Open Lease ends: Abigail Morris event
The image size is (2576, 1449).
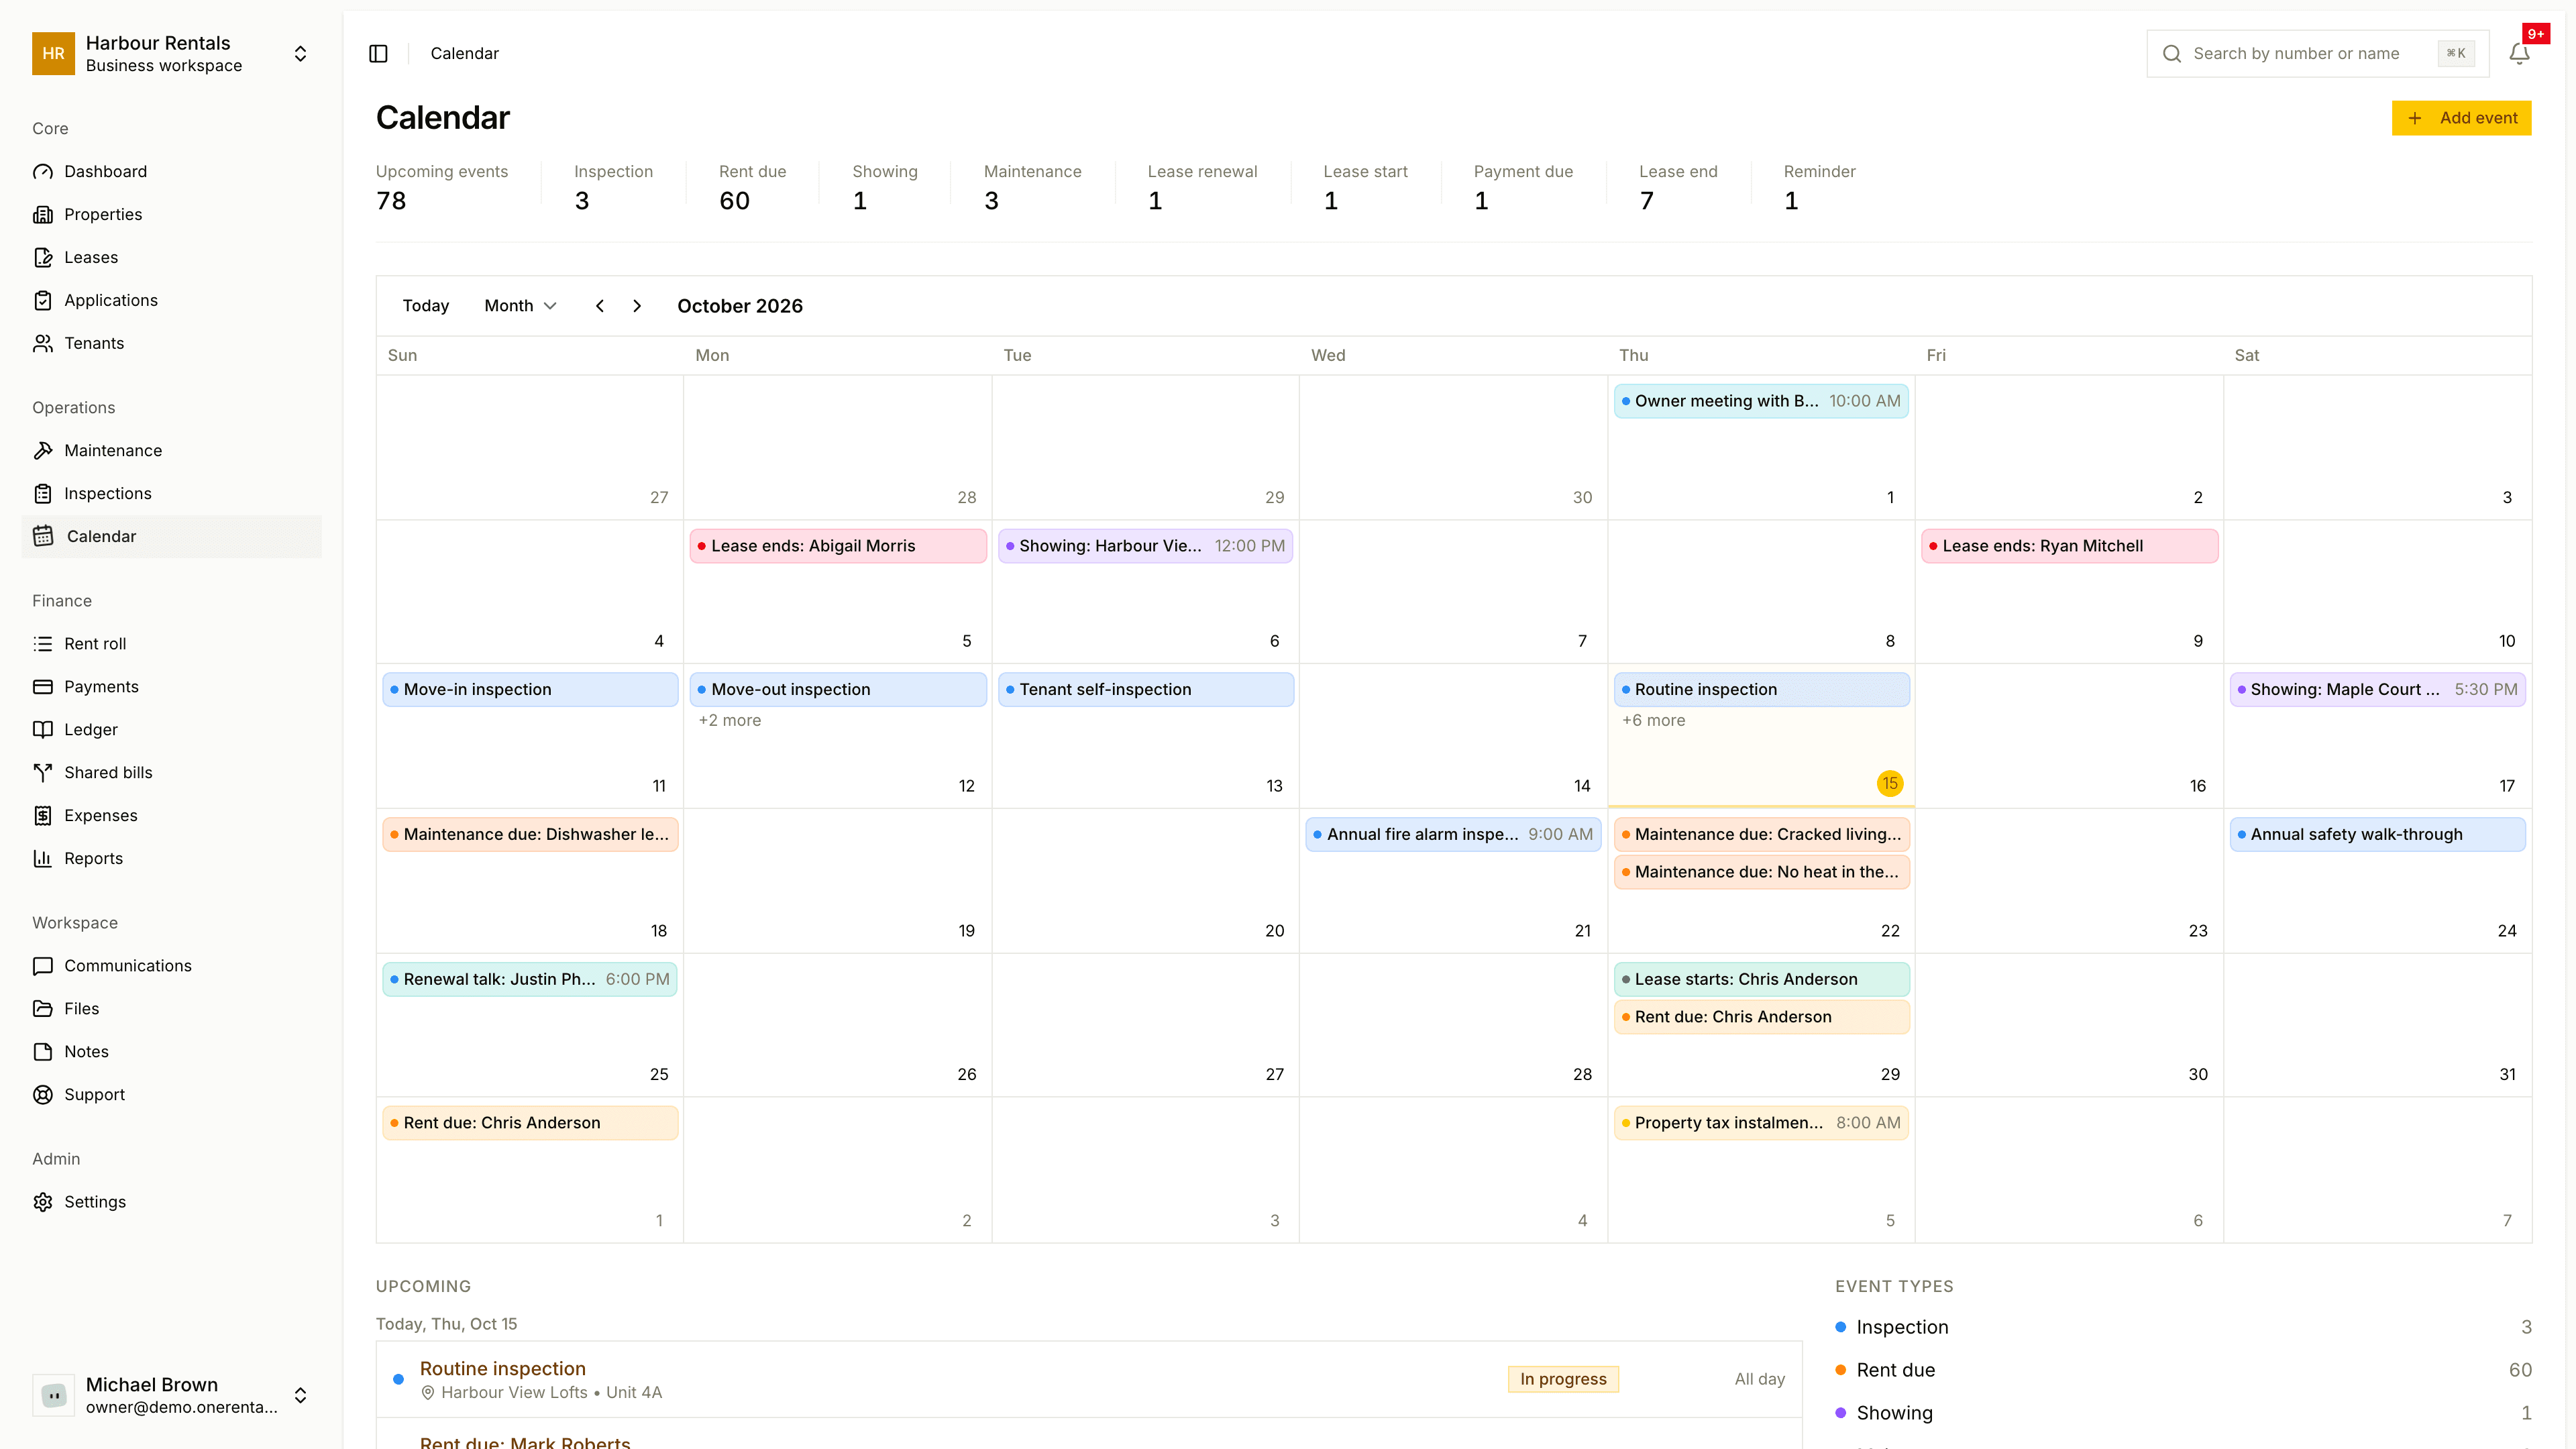[x=838, y=546]
